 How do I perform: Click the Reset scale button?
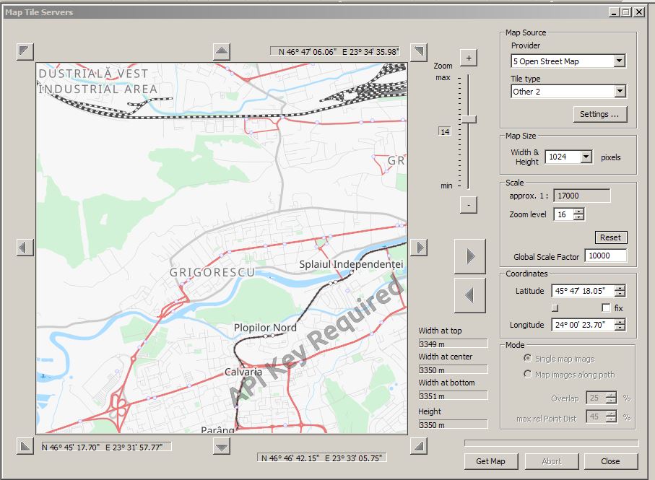tap(611, 237)
